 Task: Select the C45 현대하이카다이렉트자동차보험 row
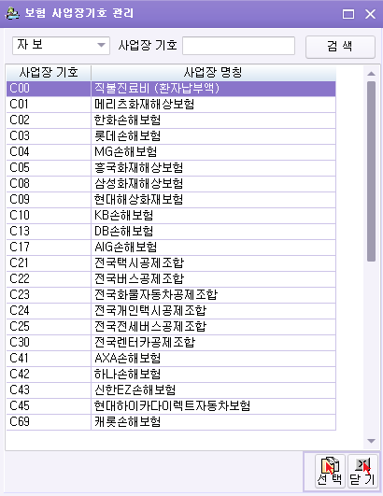click(x=171, y=406)
